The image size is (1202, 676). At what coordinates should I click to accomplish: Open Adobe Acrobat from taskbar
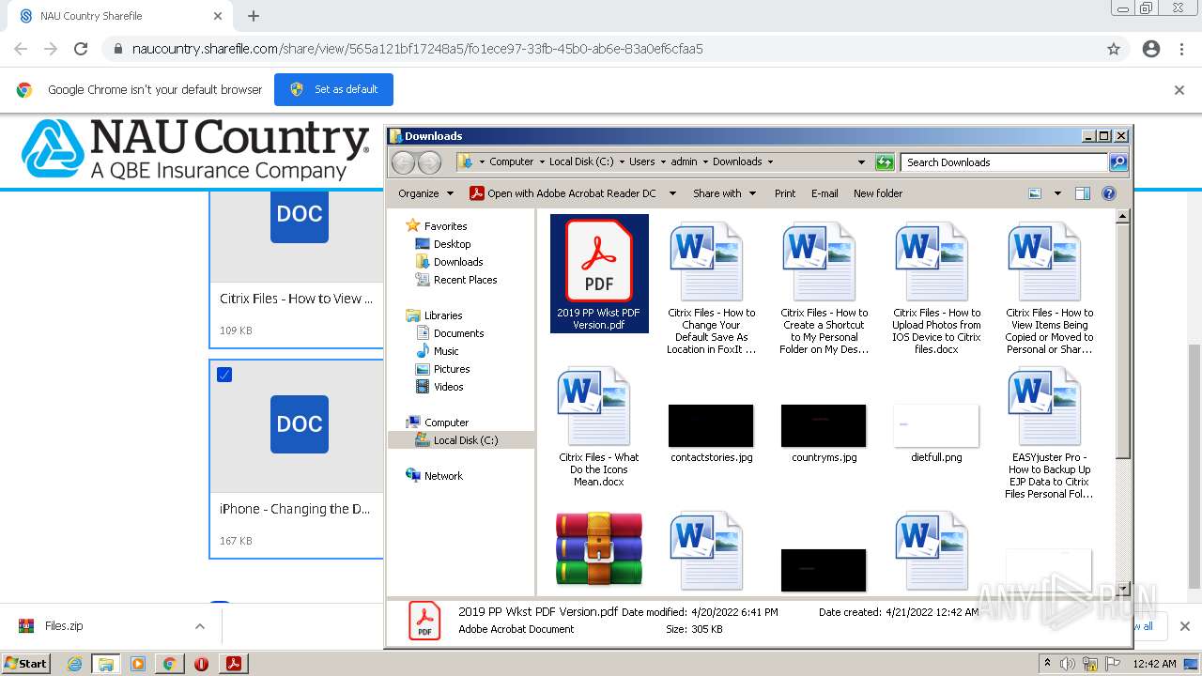[233, 664]
